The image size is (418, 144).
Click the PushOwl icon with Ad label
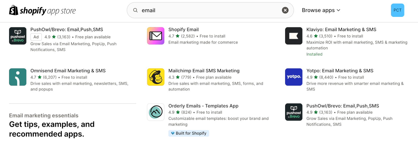pos(18,36)
